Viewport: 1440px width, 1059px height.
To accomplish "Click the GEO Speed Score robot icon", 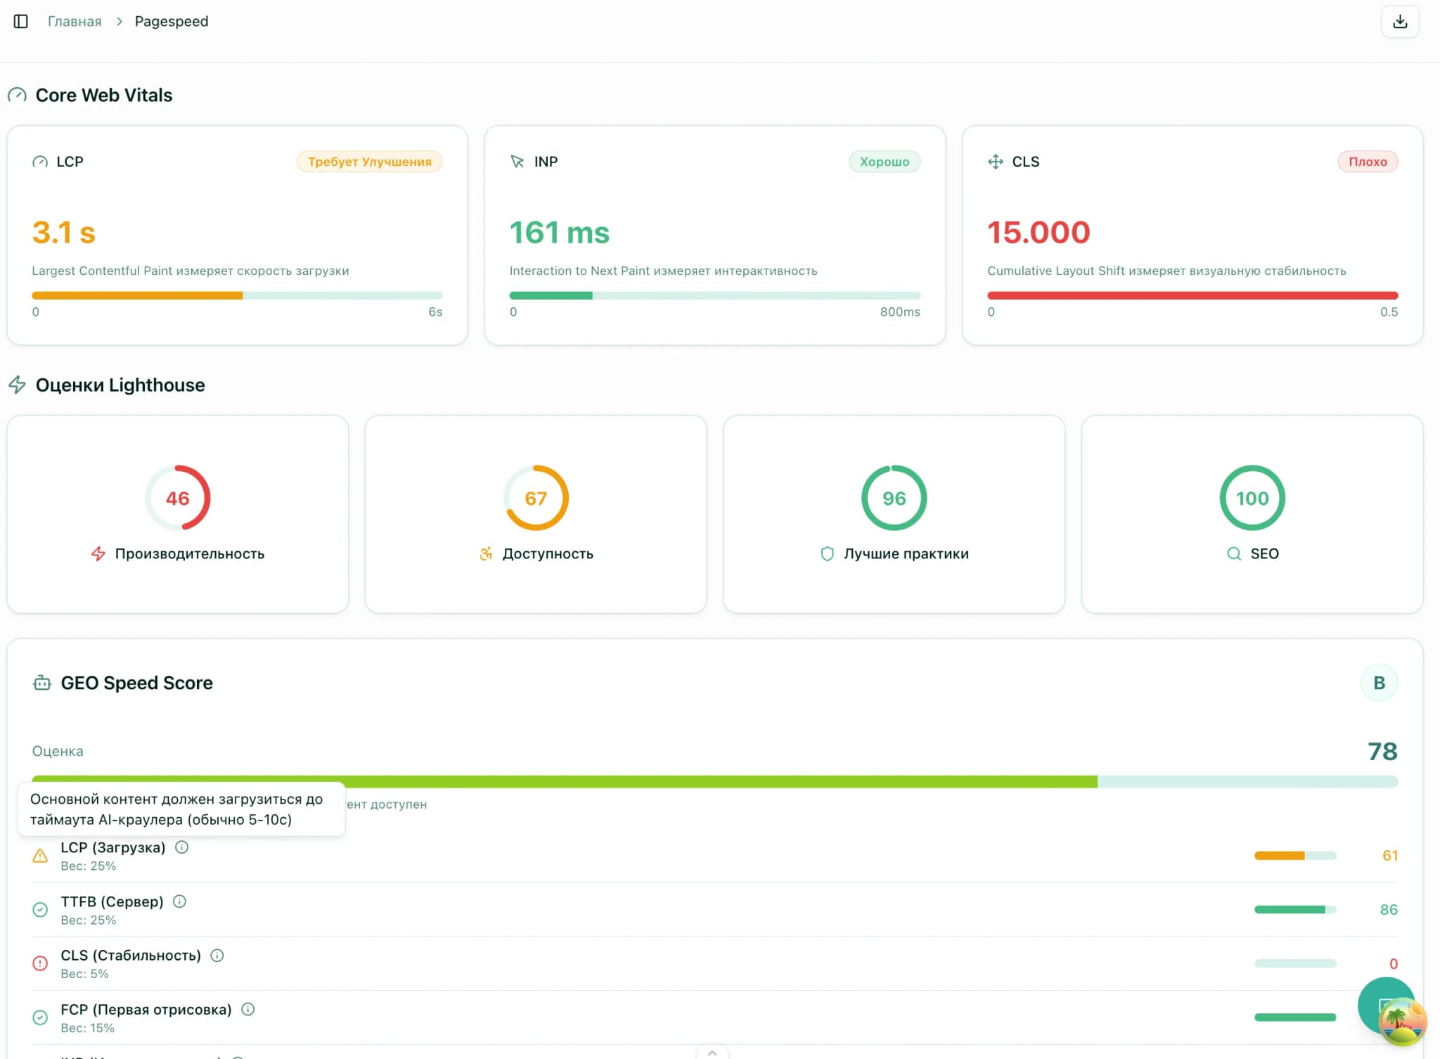I will tap(42, 683).
